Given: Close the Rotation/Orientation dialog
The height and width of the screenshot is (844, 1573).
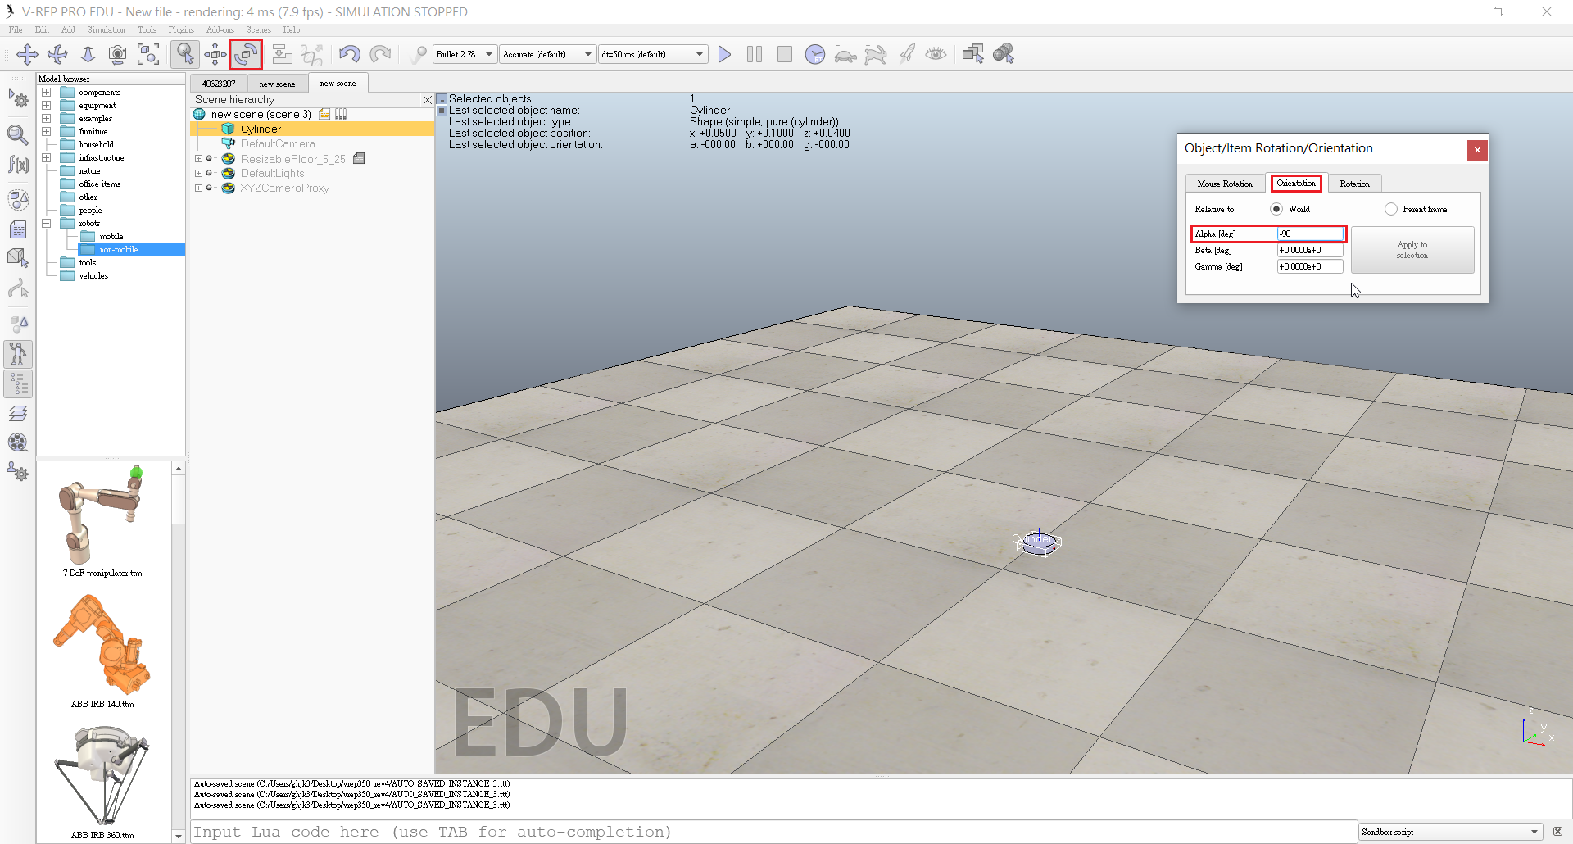Looking at the screenshot, I should point(1477,149).
